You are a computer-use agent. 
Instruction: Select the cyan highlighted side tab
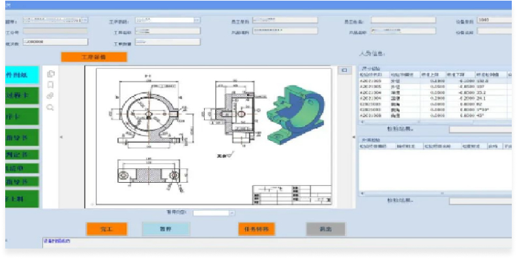[22, 75]
